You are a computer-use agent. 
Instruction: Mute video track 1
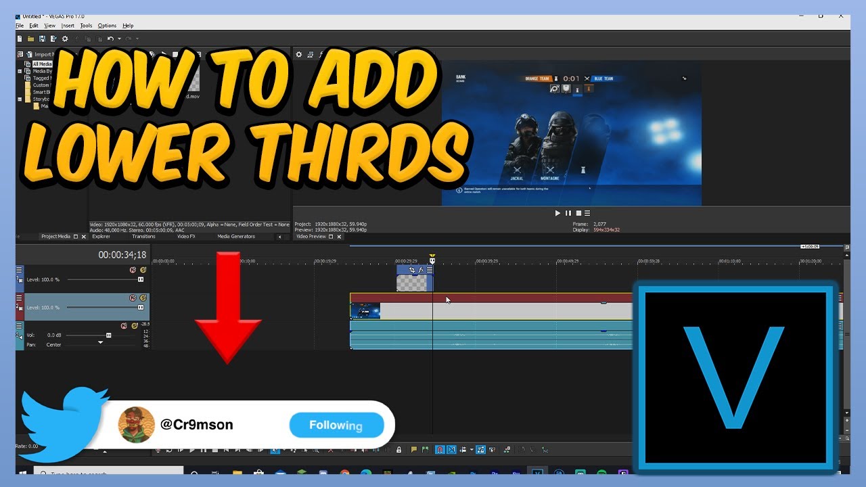coord(133,270)
